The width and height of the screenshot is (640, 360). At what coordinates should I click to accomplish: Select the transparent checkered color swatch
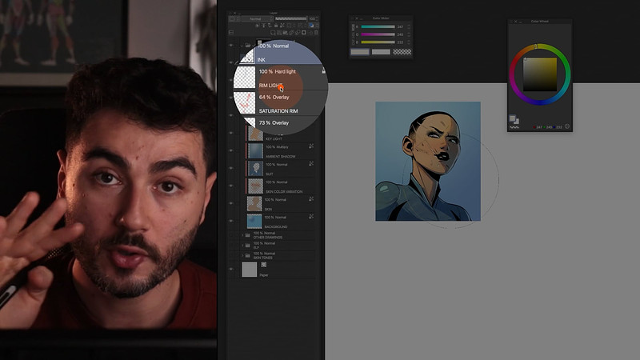coord(402,52)
